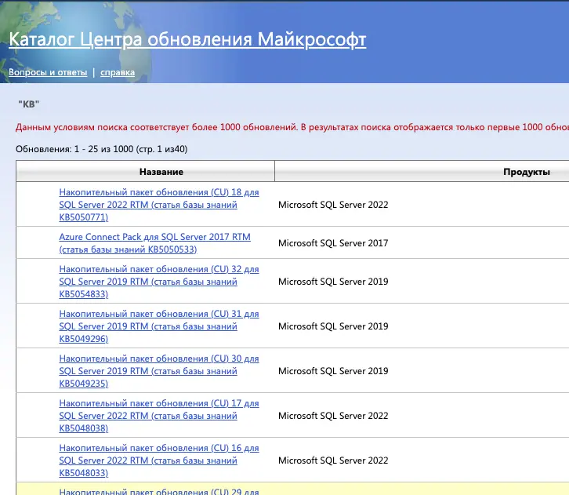This screenshot has width=569, height=495.
Task: Click Microsoft SQL Server 2017 product cell
Action: tap(333, 243)
